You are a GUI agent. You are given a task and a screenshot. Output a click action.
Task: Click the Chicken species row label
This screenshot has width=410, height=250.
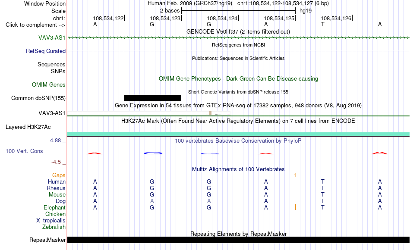click(55, 214)
